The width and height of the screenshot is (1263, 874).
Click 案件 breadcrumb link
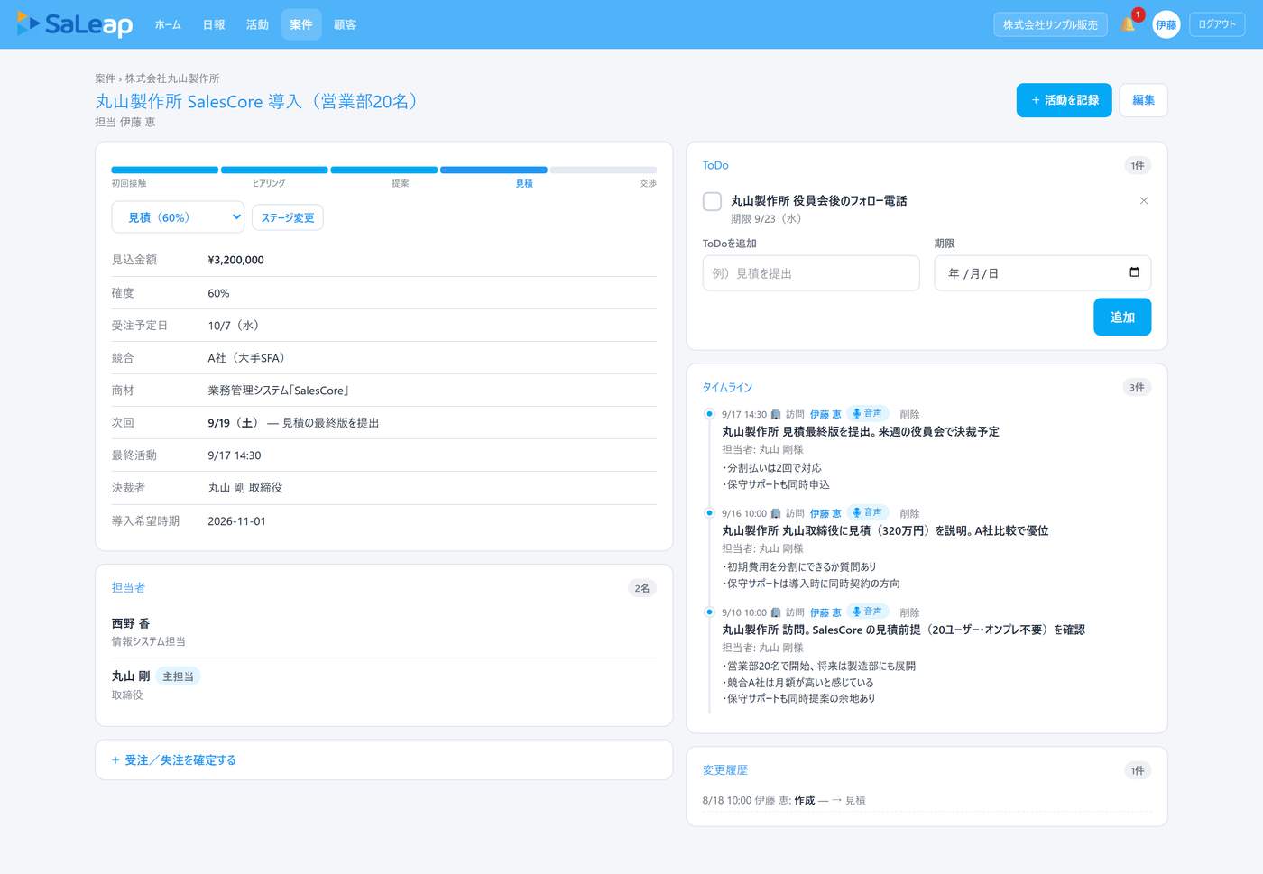point(105,78)
